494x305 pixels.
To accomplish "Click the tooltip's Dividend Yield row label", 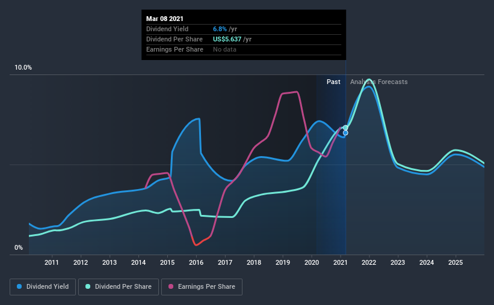I will 167,29.
